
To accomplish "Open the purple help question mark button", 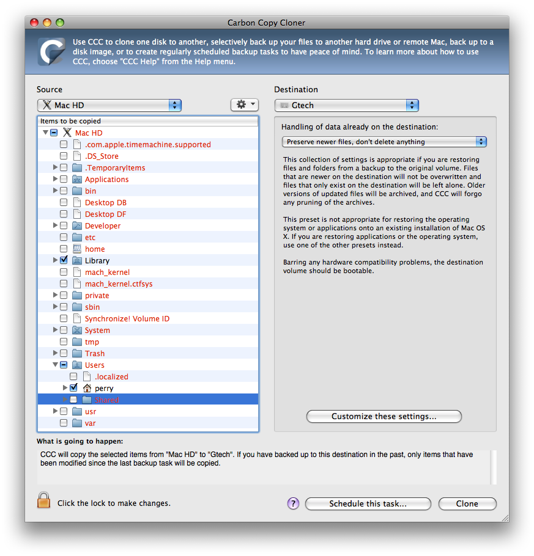I will pyautogui.click(x=293, y=503).
